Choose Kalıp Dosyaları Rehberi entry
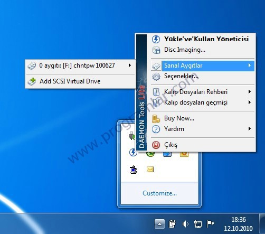Screen dimensions: 265x234 tap(203, 92)
